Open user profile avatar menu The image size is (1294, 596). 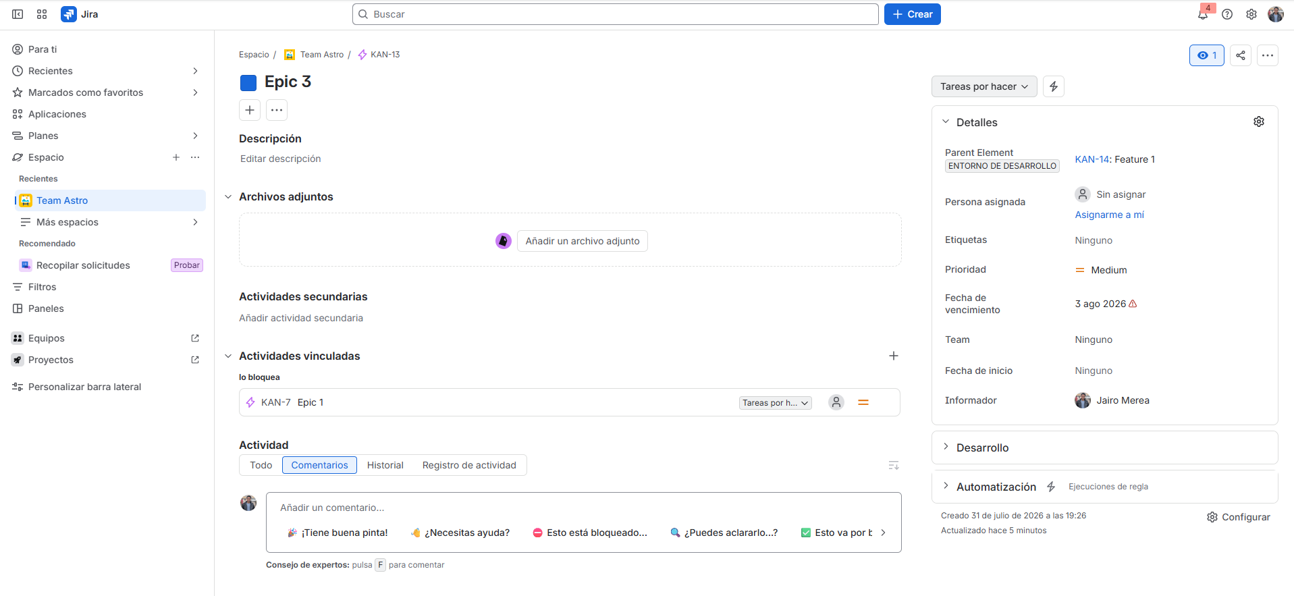tap(1276, 14)
